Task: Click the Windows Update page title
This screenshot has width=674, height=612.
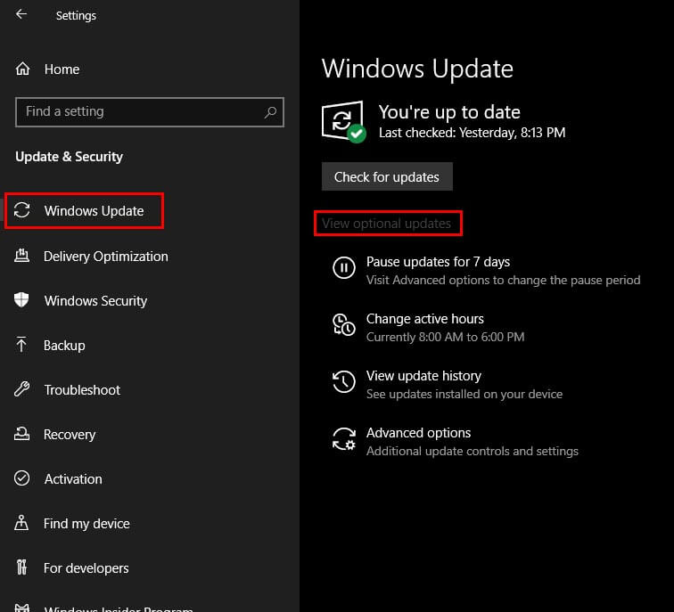Action: 417,69
